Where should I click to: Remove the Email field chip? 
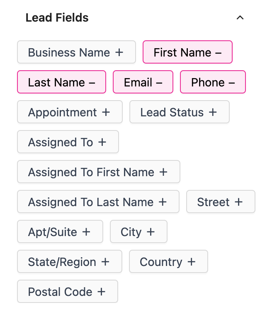pos(143,82)
